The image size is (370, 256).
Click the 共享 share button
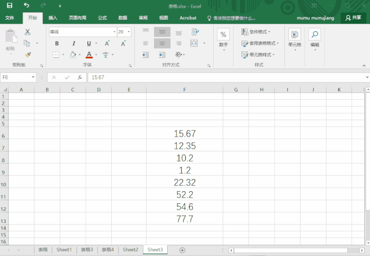tap(353, 18)
